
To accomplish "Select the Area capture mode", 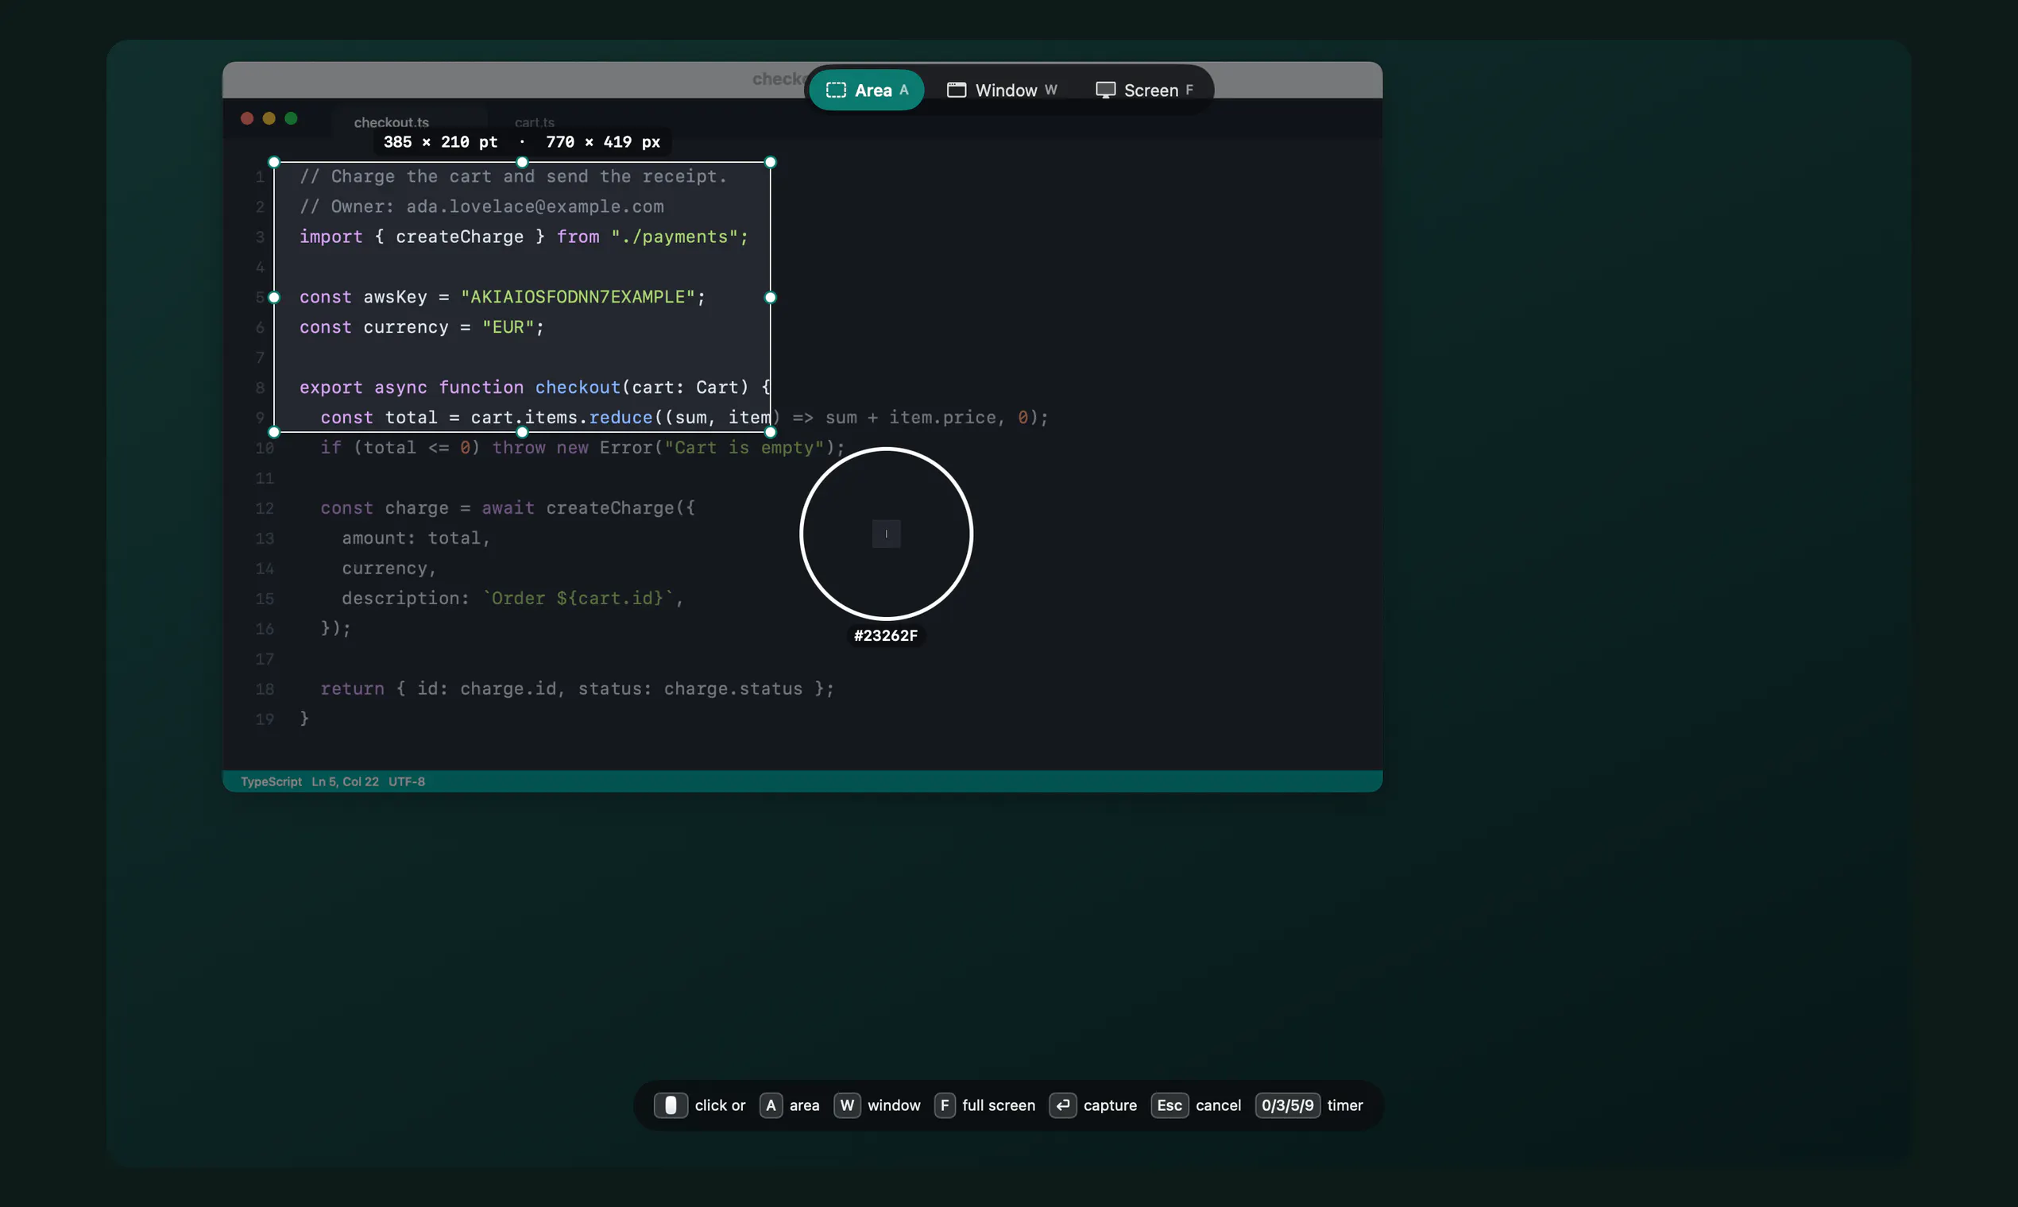I will click(867, 91).
